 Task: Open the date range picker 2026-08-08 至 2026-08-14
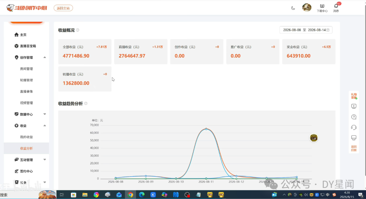pyautogui.click(x=306, y=30)
